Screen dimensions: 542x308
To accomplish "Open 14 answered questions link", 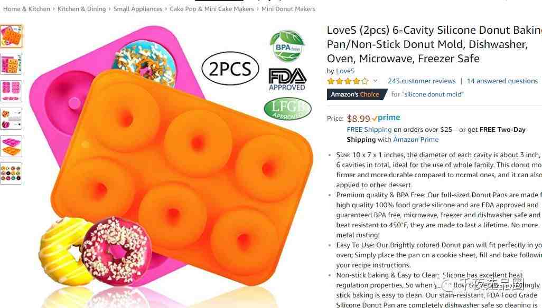I will point(502,81).
